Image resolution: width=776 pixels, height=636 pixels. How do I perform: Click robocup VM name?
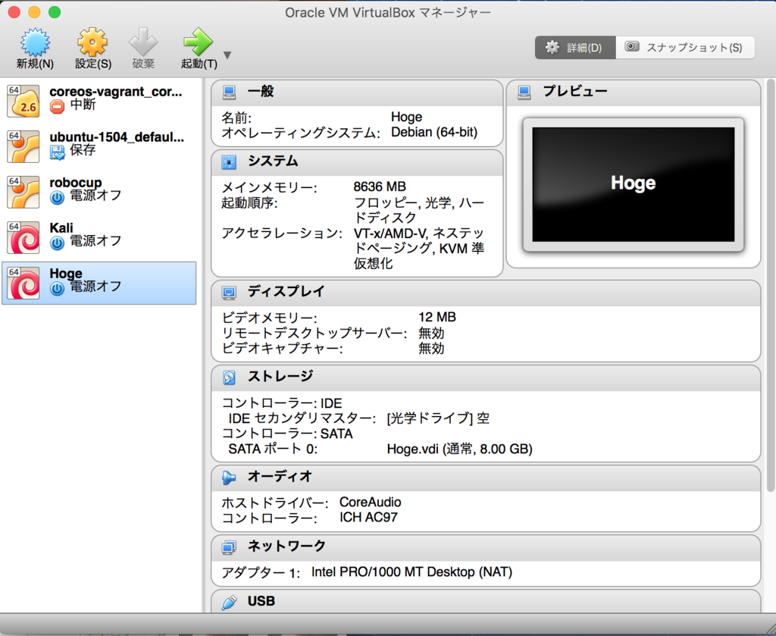pyautogui.click(x=76, y=183)
